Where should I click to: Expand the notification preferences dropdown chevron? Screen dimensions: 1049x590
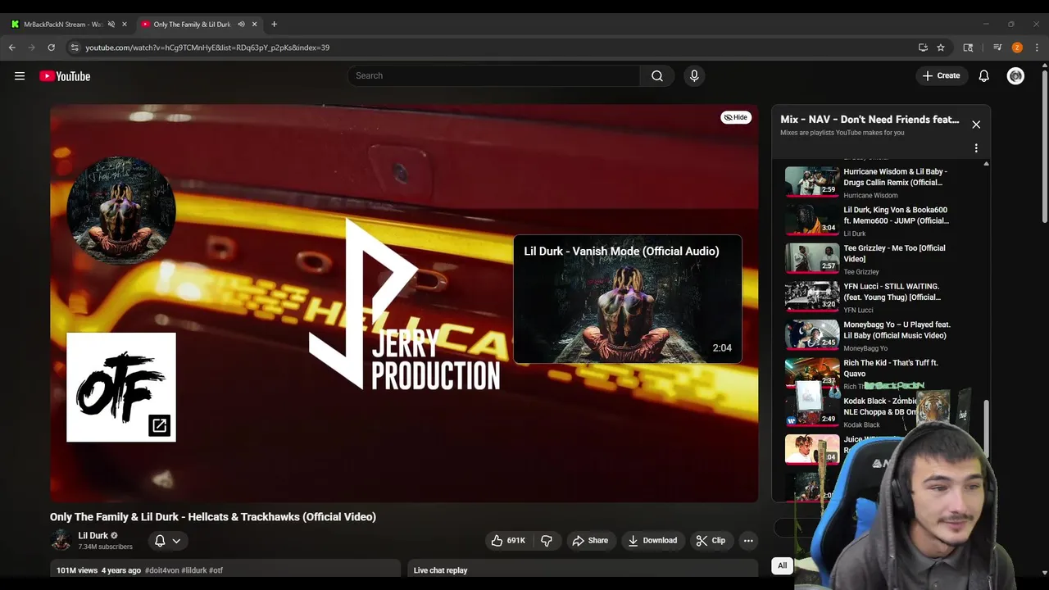pos(176,541)
